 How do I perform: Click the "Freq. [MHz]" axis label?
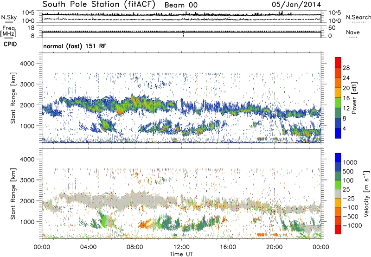pyautogui.click(x=8, y=31)
